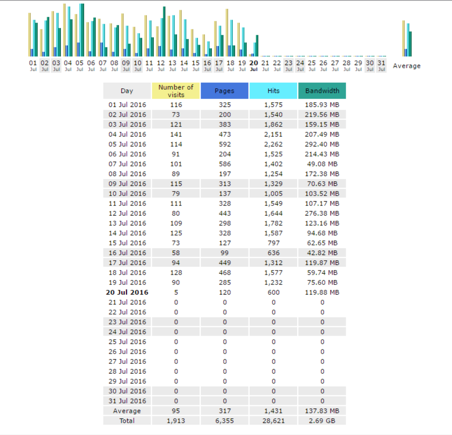The width and height of the screenshot is (452, 435).
Task: Select the cyan 'Hits' column header
Action: click(x=273, y=91)
